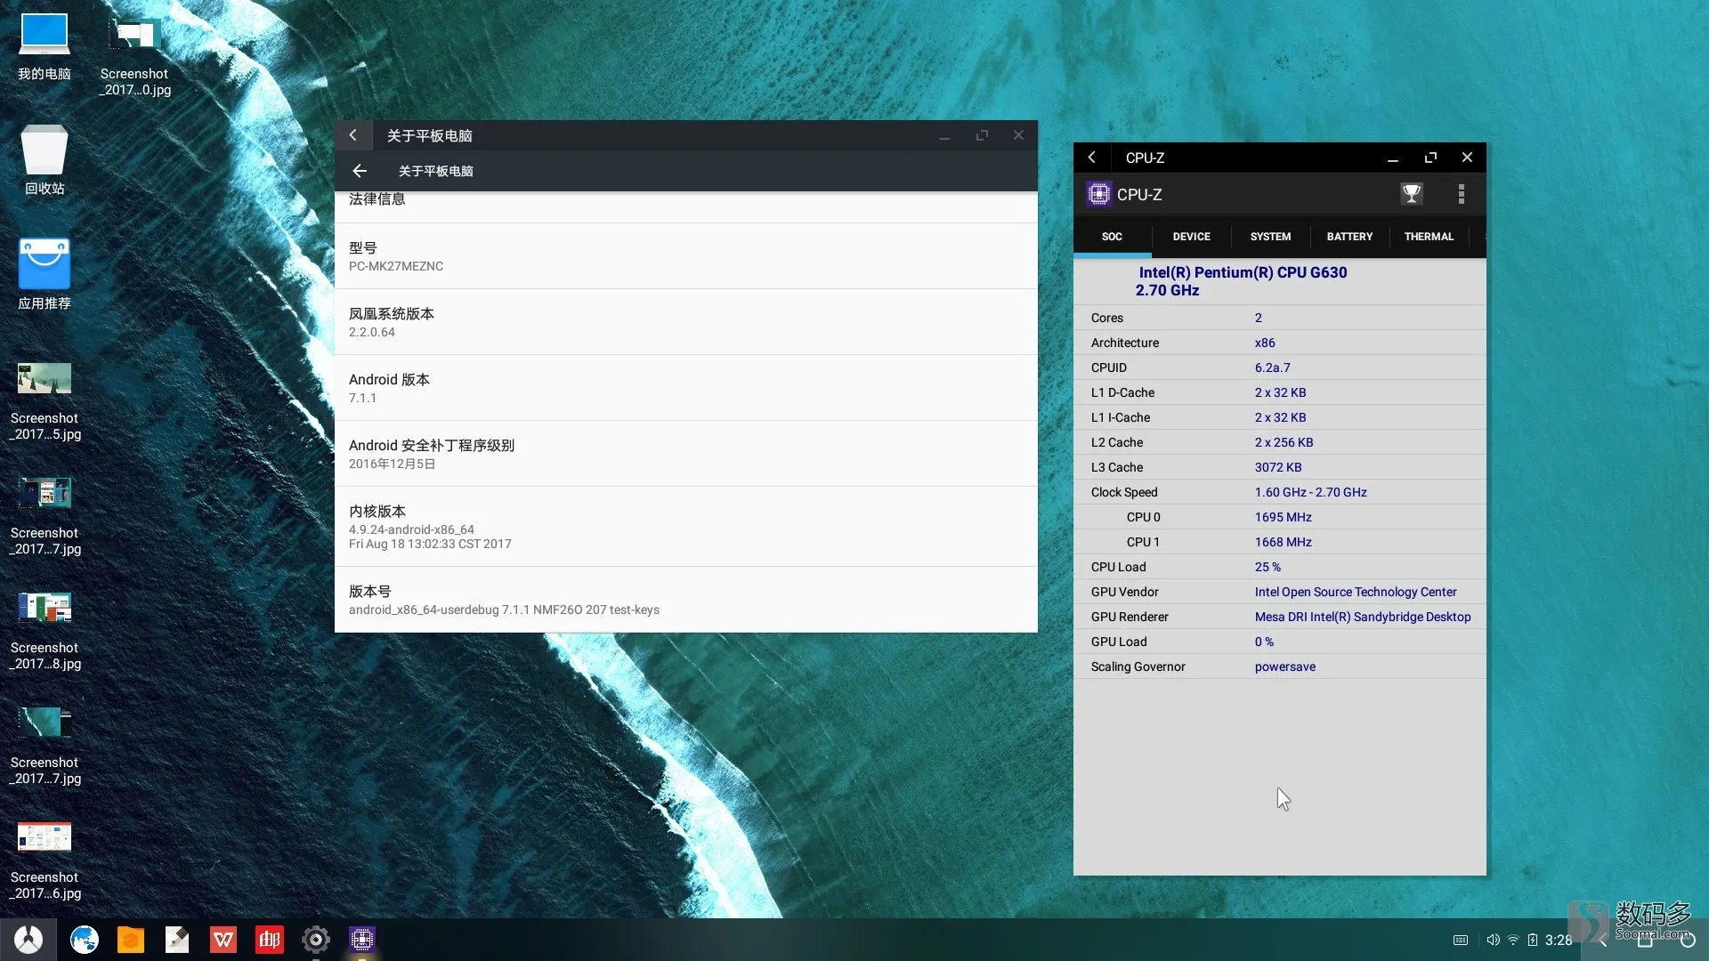Screen dimensions: 1709x961
Task: Open the 我的电脑 desktop icon
Action: [45, 46]
